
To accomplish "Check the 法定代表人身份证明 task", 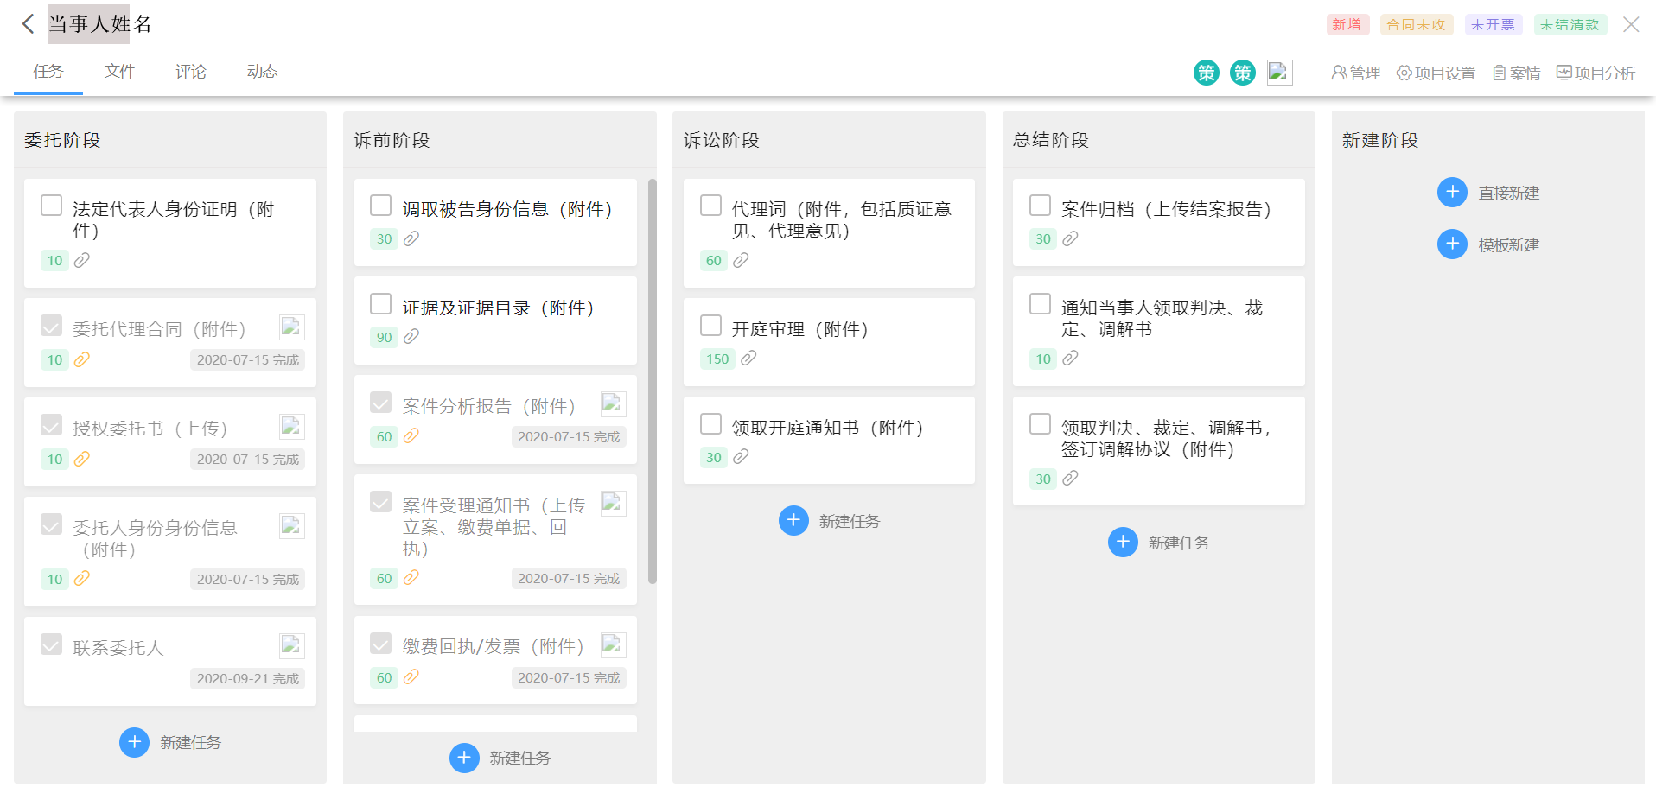I will pos(52,206).
